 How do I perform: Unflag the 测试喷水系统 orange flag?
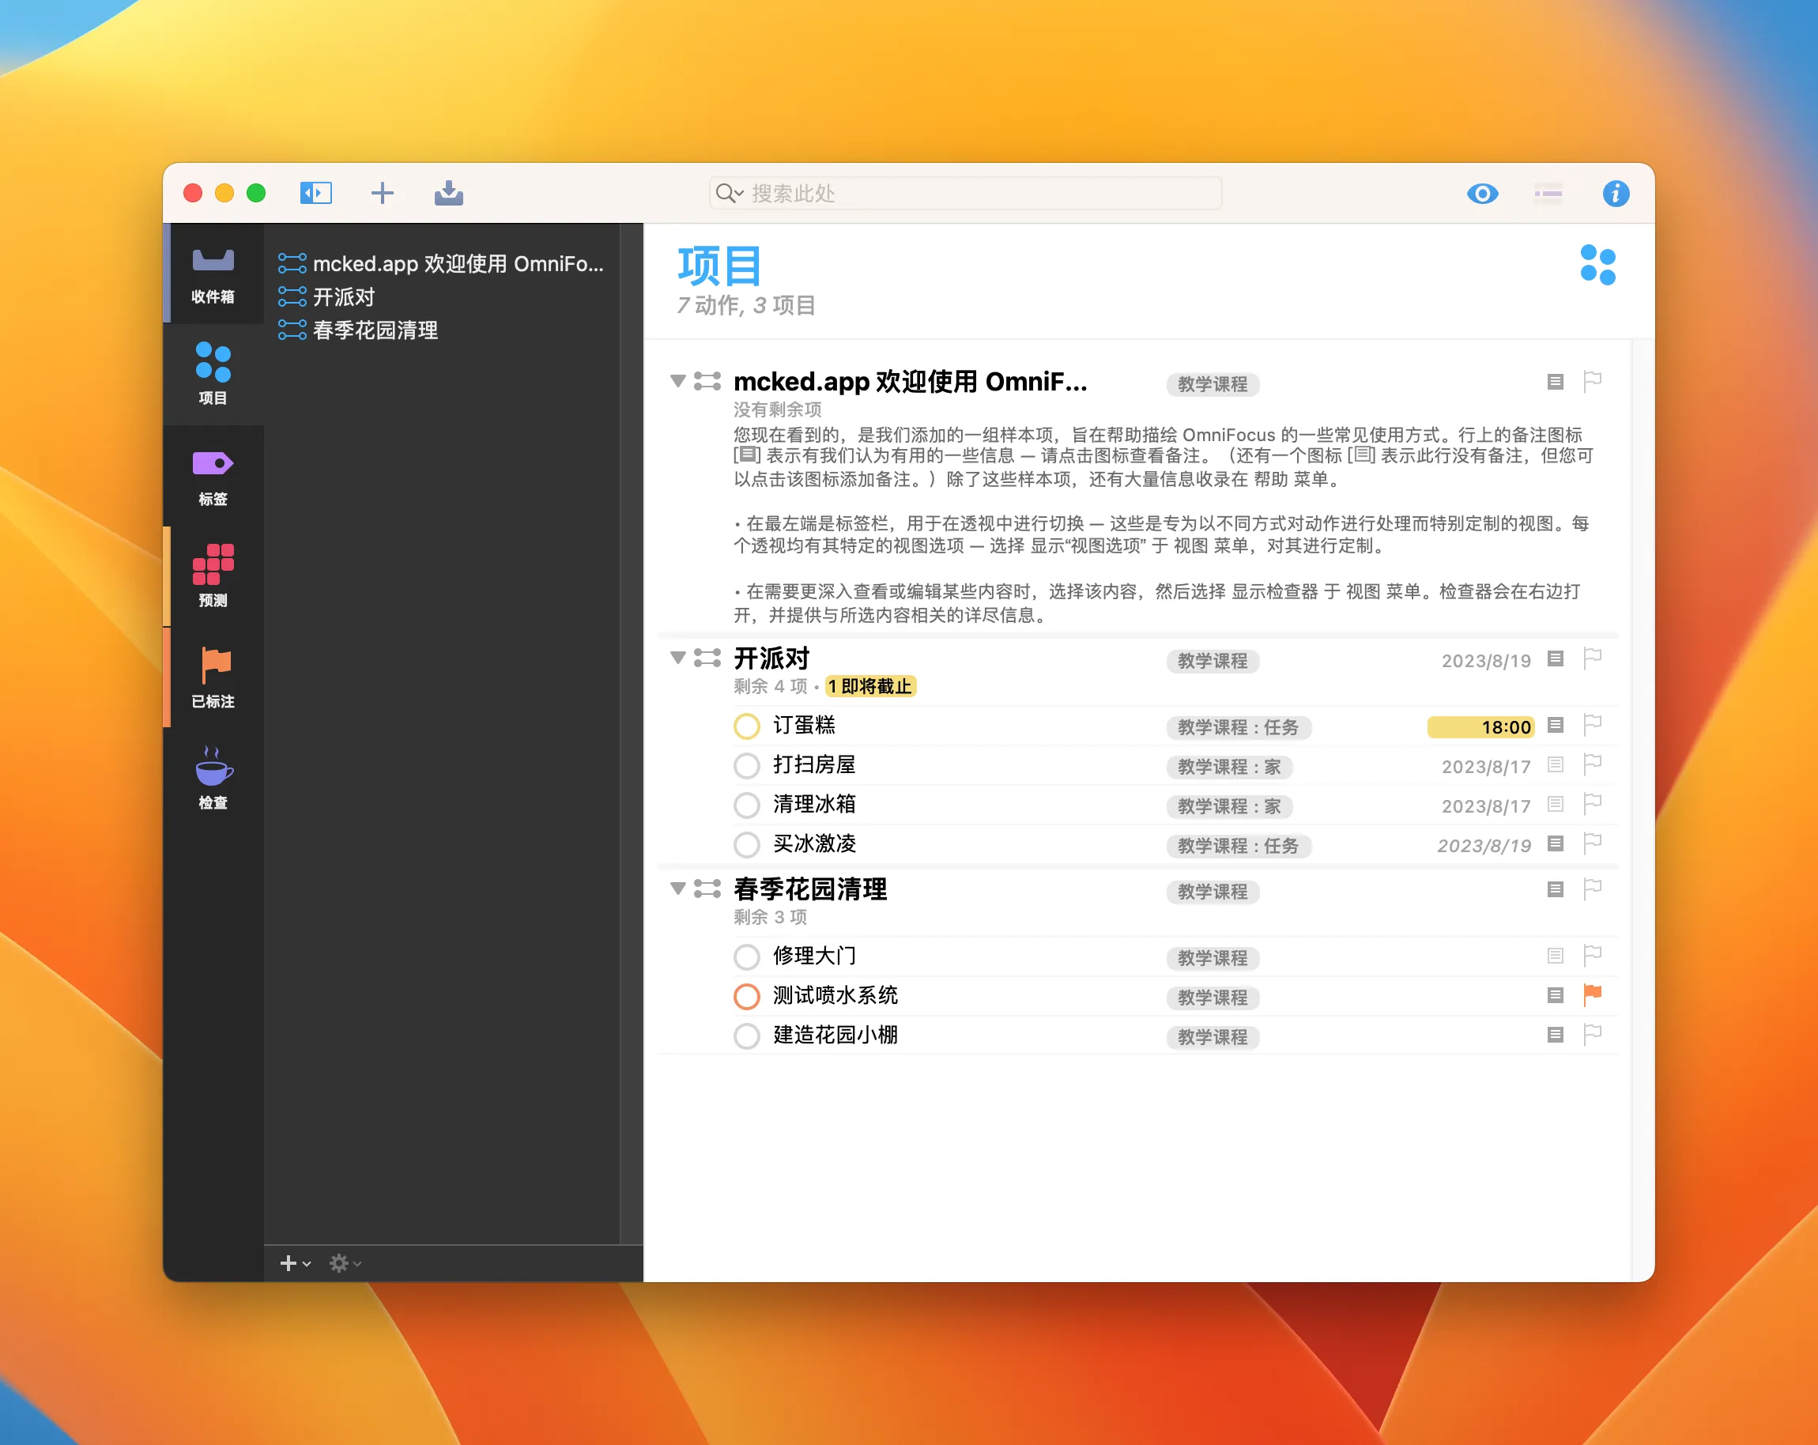tap(1592, 994)
